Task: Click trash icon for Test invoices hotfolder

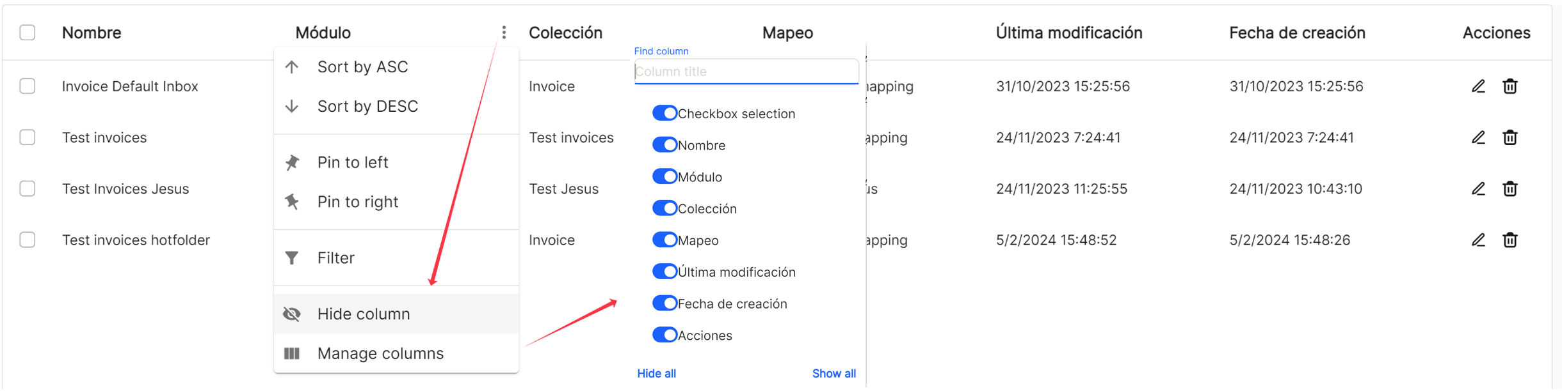Action: 1510,240
